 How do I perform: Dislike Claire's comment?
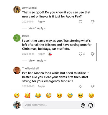point(92,54)
